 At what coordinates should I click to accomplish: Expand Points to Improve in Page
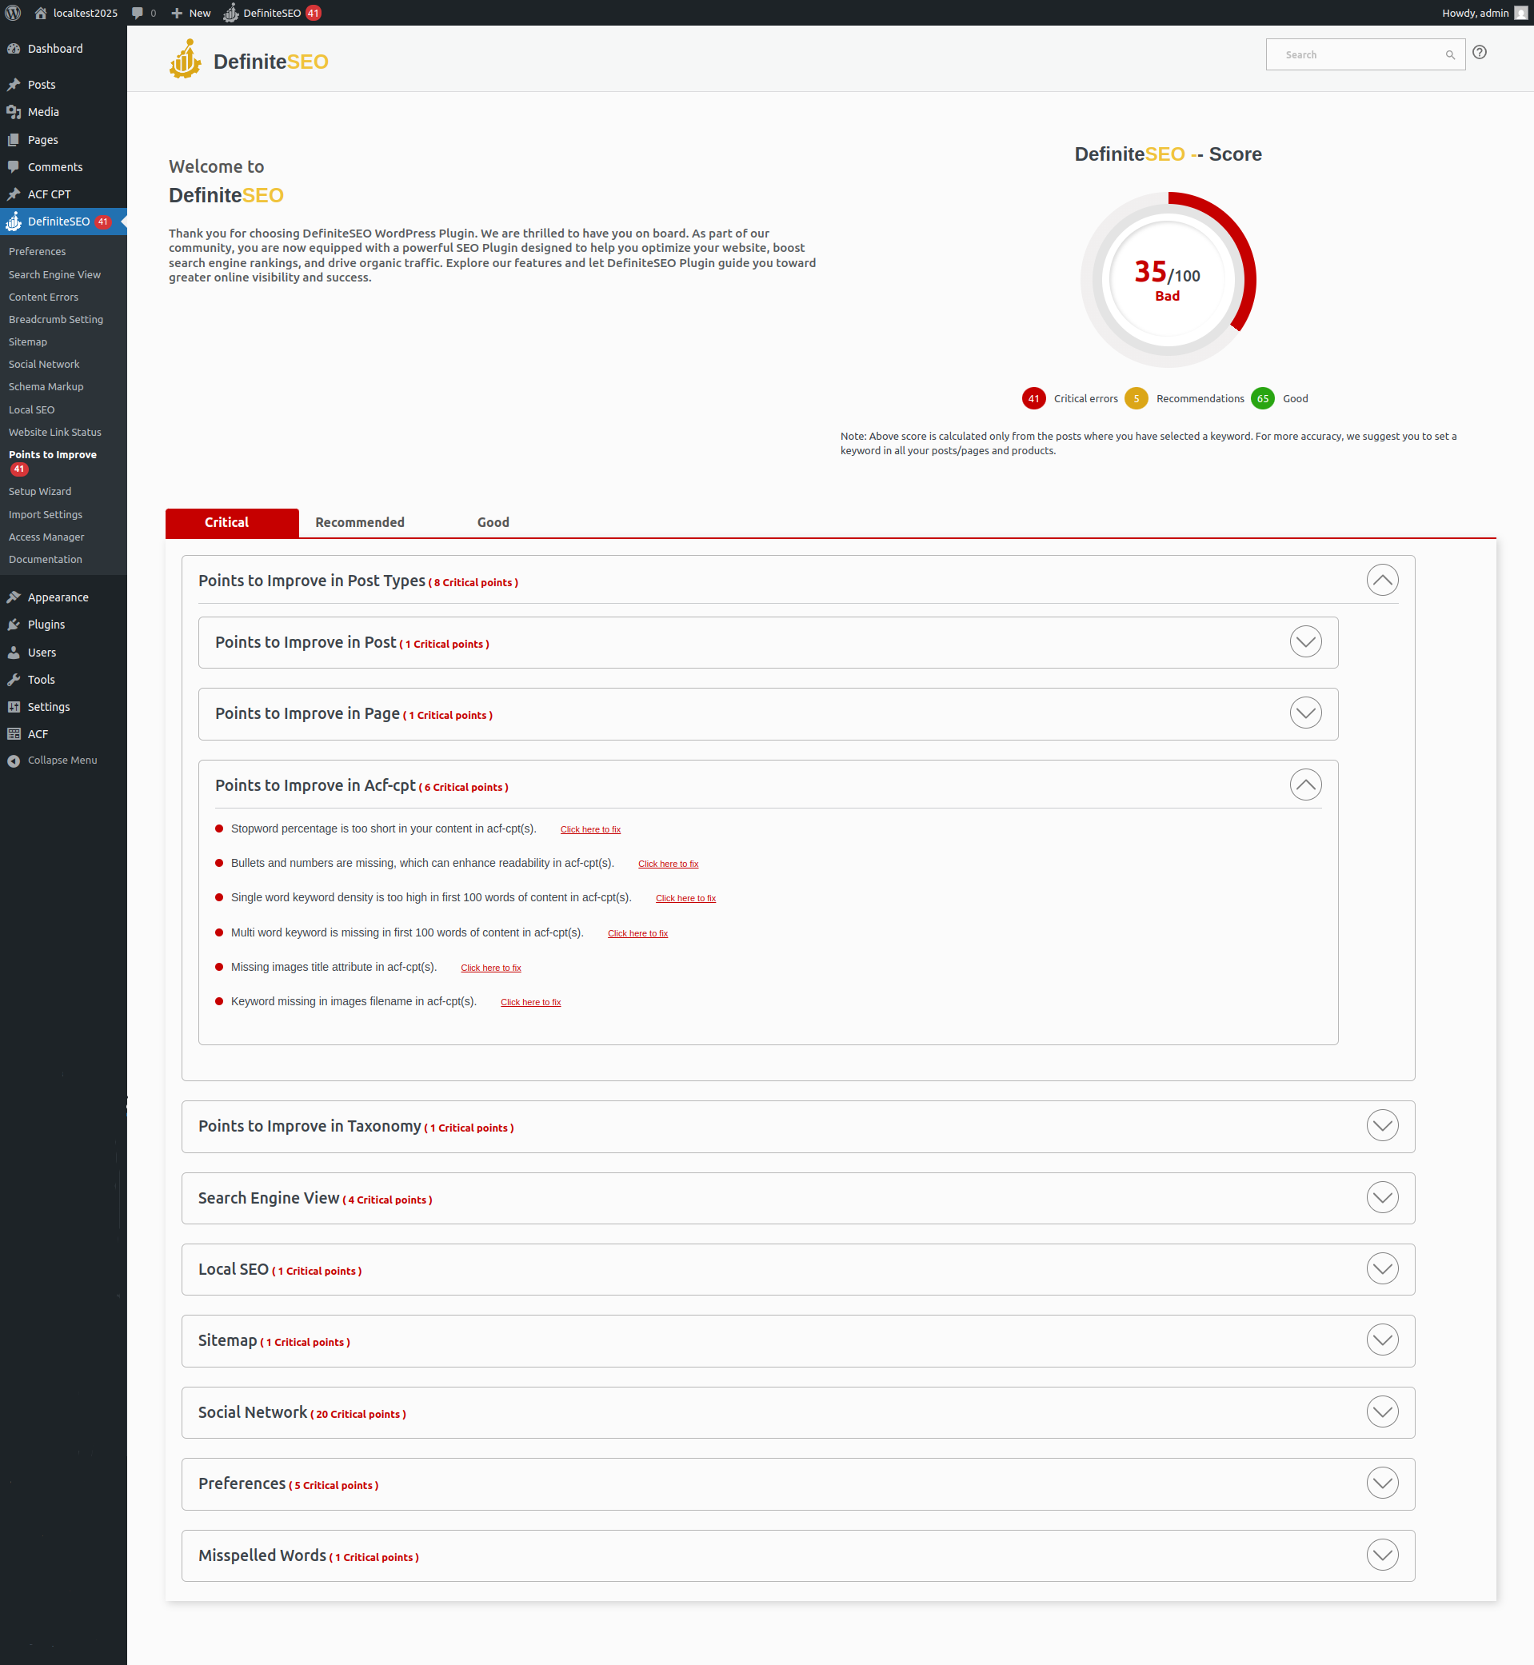click(x=1305, y=713)
